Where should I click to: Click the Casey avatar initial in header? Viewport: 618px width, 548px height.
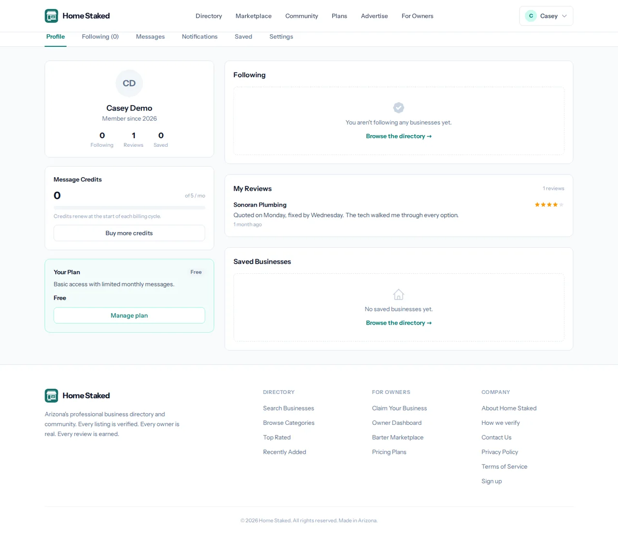531,16
